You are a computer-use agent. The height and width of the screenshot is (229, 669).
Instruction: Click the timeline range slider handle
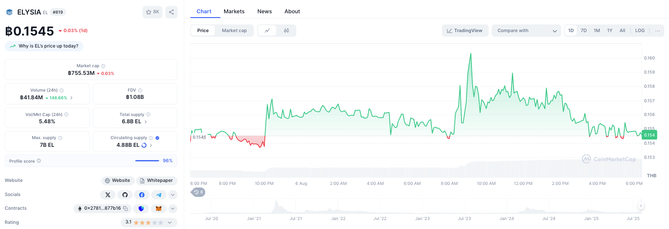pos(641,206)
